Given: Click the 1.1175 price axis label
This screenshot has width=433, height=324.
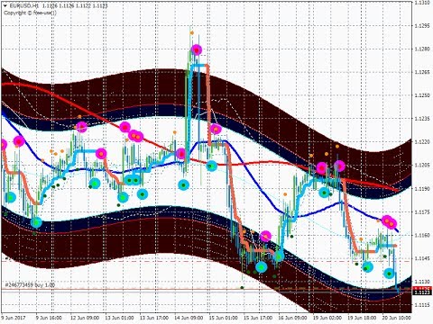Looking at the screenshot, I should 422,212.
